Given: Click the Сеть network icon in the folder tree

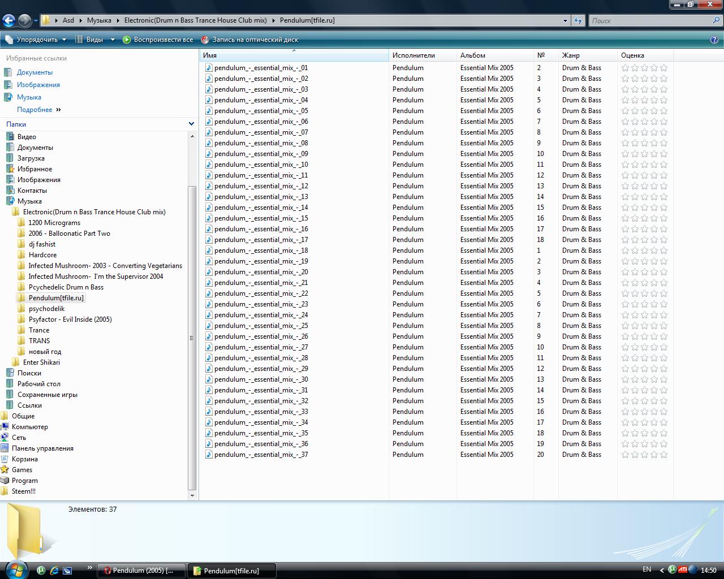Looking at the screenshot, I should [x=5, y=438].
